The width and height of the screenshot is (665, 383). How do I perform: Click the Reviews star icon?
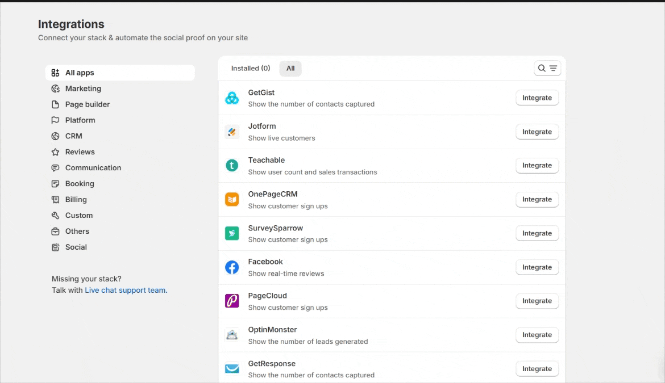point(55,152)
